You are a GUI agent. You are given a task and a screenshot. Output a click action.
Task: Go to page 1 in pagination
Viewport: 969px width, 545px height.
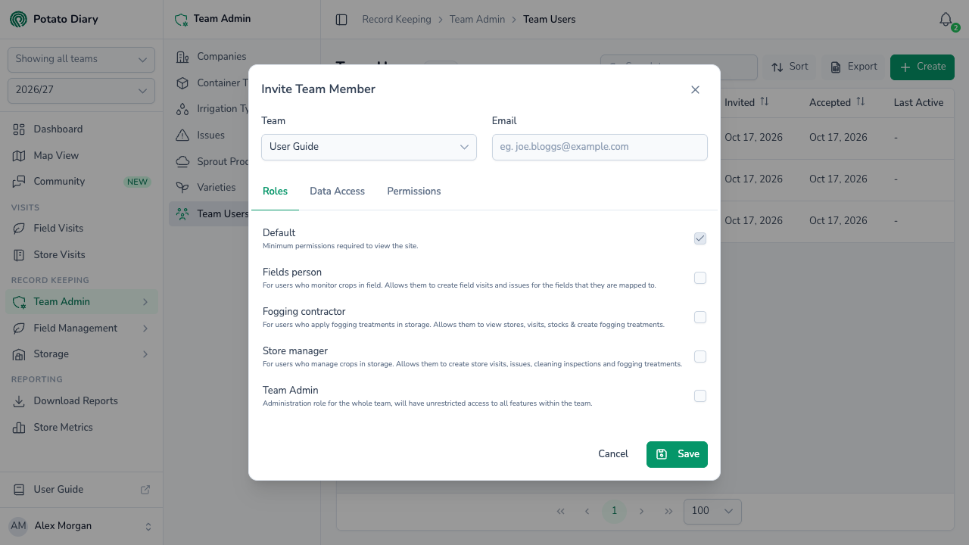pos(614,511)
